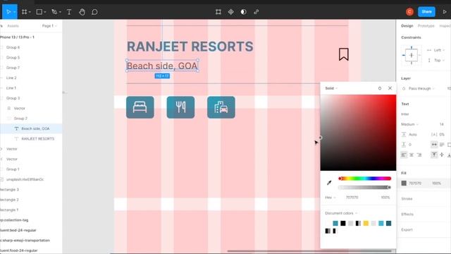Open Pen tool dropdown arrow
This screenshot has height=254, width=451.
[x=60, y=12]
